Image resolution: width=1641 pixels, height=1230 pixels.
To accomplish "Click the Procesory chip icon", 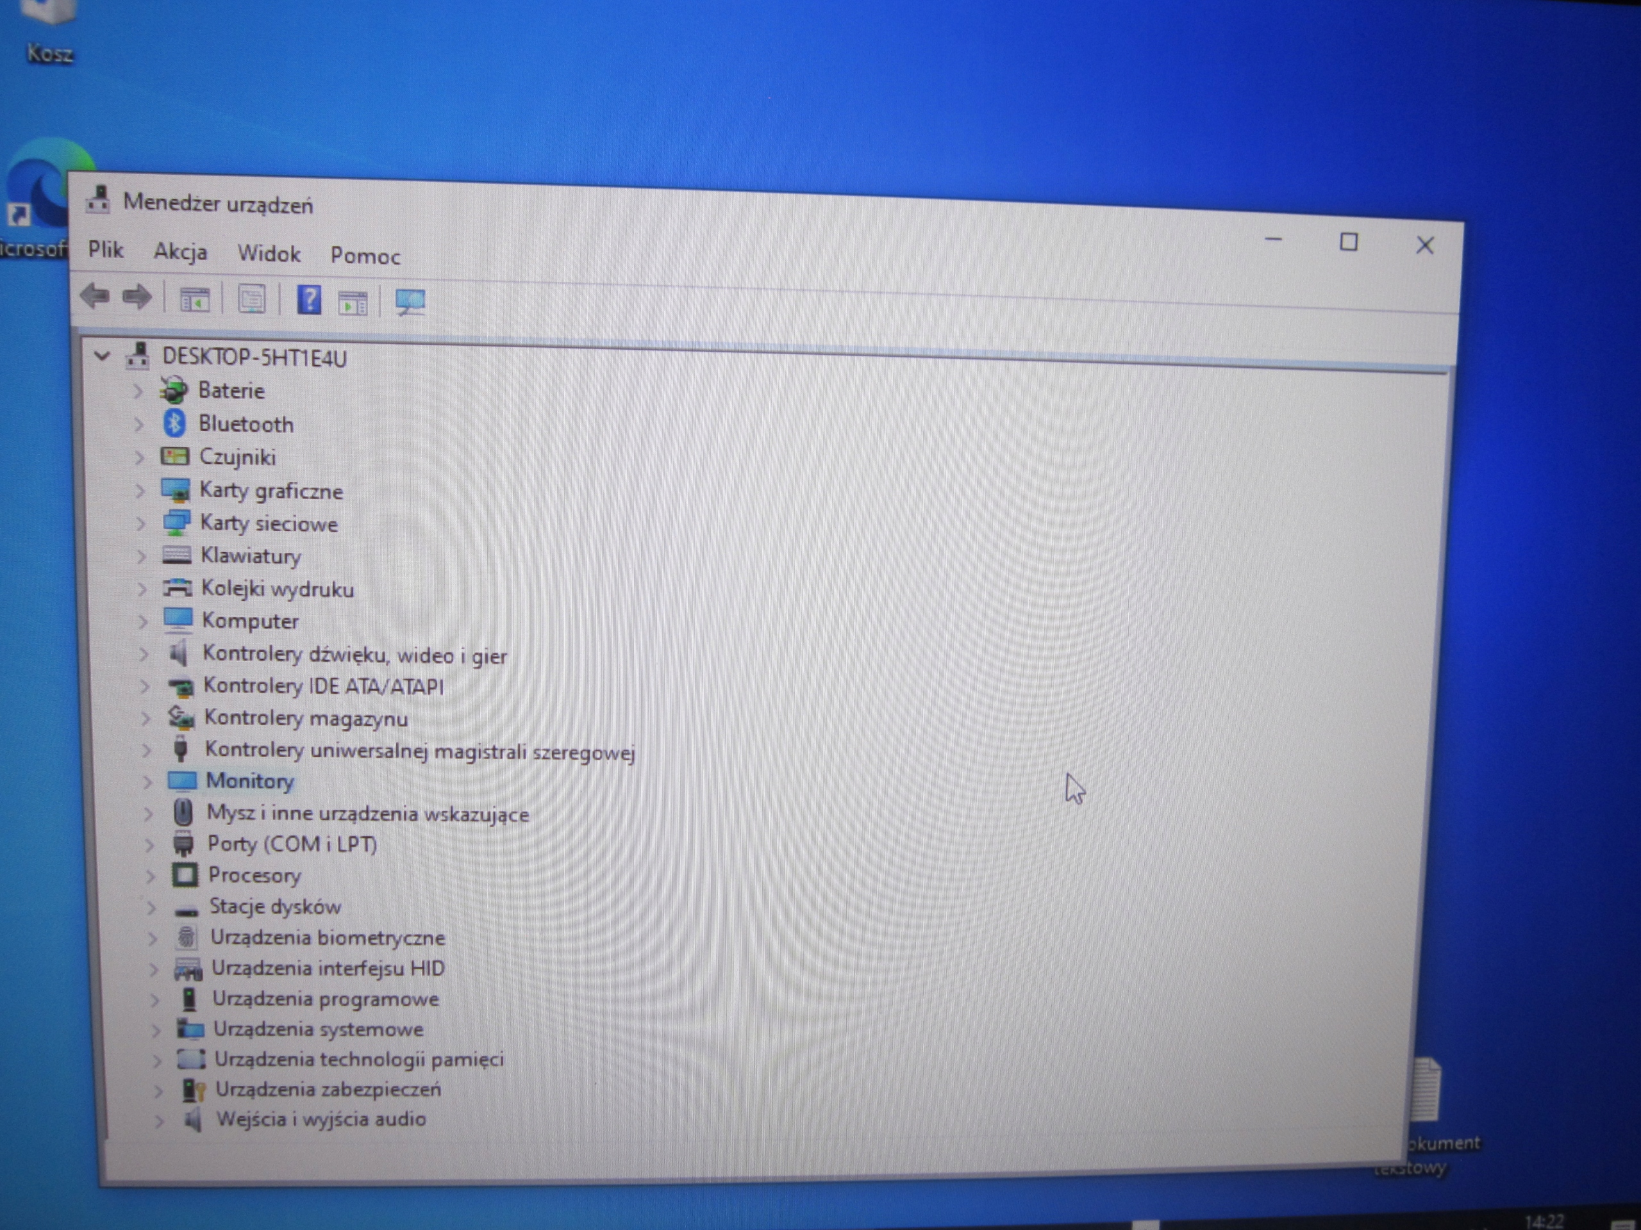I will [x=185, y=875].
